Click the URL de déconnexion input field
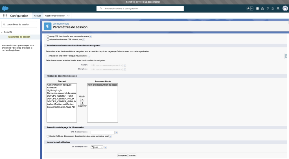 coord(103,132)
